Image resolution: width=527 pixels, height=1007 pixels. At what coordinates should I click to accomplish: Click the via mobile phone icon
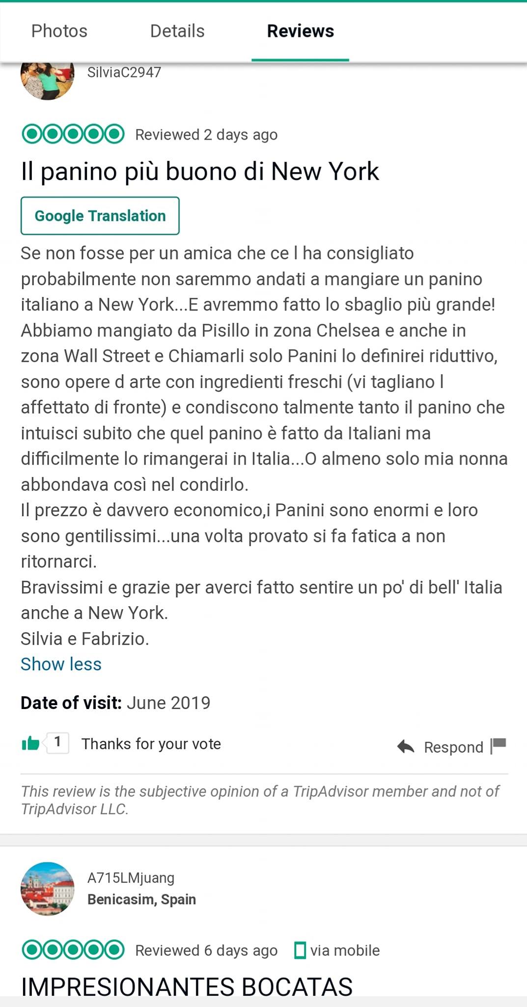point(300,950)
